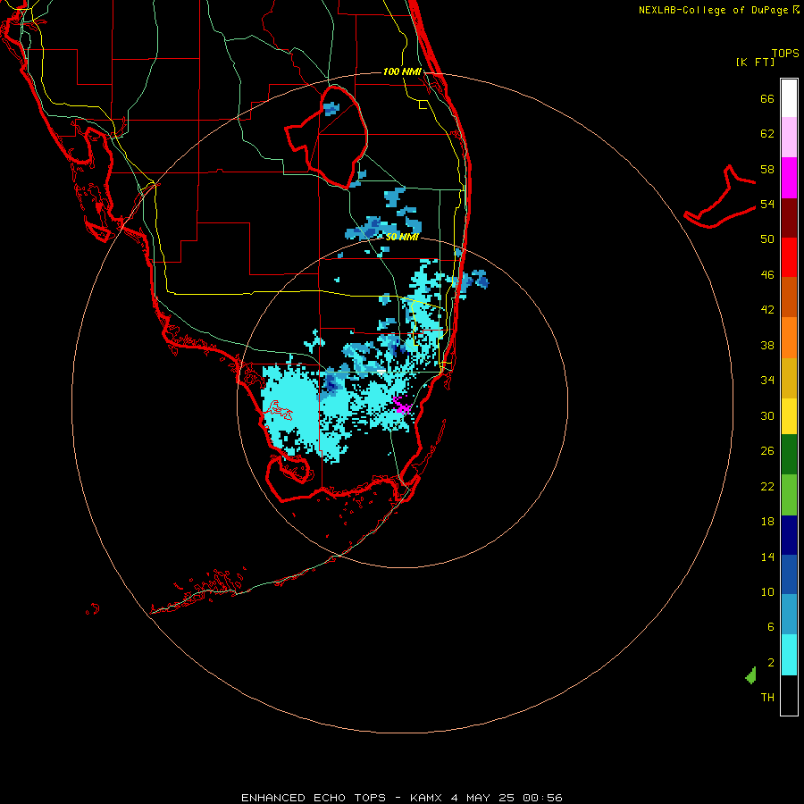The image size is (804, 804).
Task: Click the legend value 54
Action: [767, 204]
